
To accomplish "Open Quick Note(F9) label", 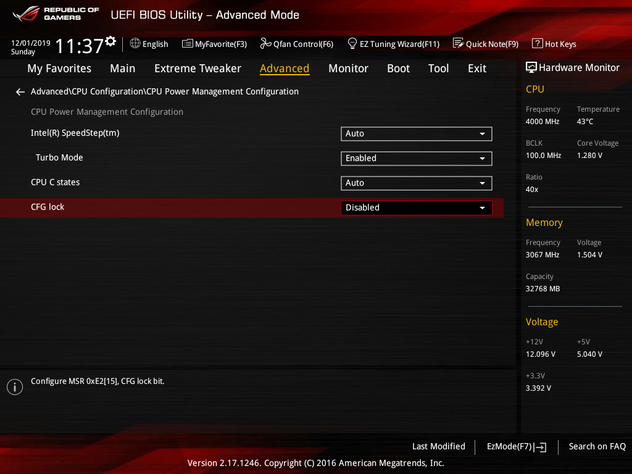I will point(492,44).
